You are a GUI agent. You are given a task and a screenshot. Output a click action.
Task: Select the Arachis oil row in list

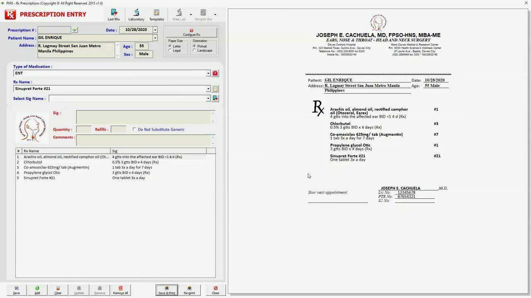[x=111, y=157]
